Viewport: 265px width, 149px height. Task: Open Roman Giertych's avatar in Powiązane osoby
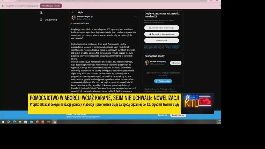pos(147,63)
